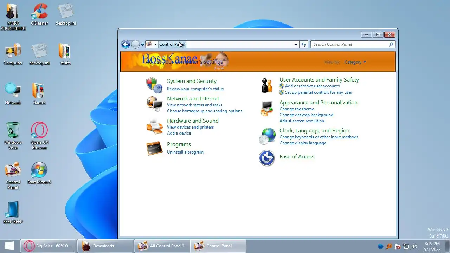This screenshot has height=253, width=450.
Task: Open the MARK ZUCKERBERG desktop folder
Action: coord(13,17)
